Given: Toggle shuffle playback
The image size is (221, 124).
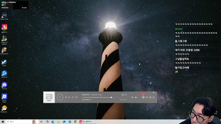Looking at the screenshot, I should pos(76,97).
